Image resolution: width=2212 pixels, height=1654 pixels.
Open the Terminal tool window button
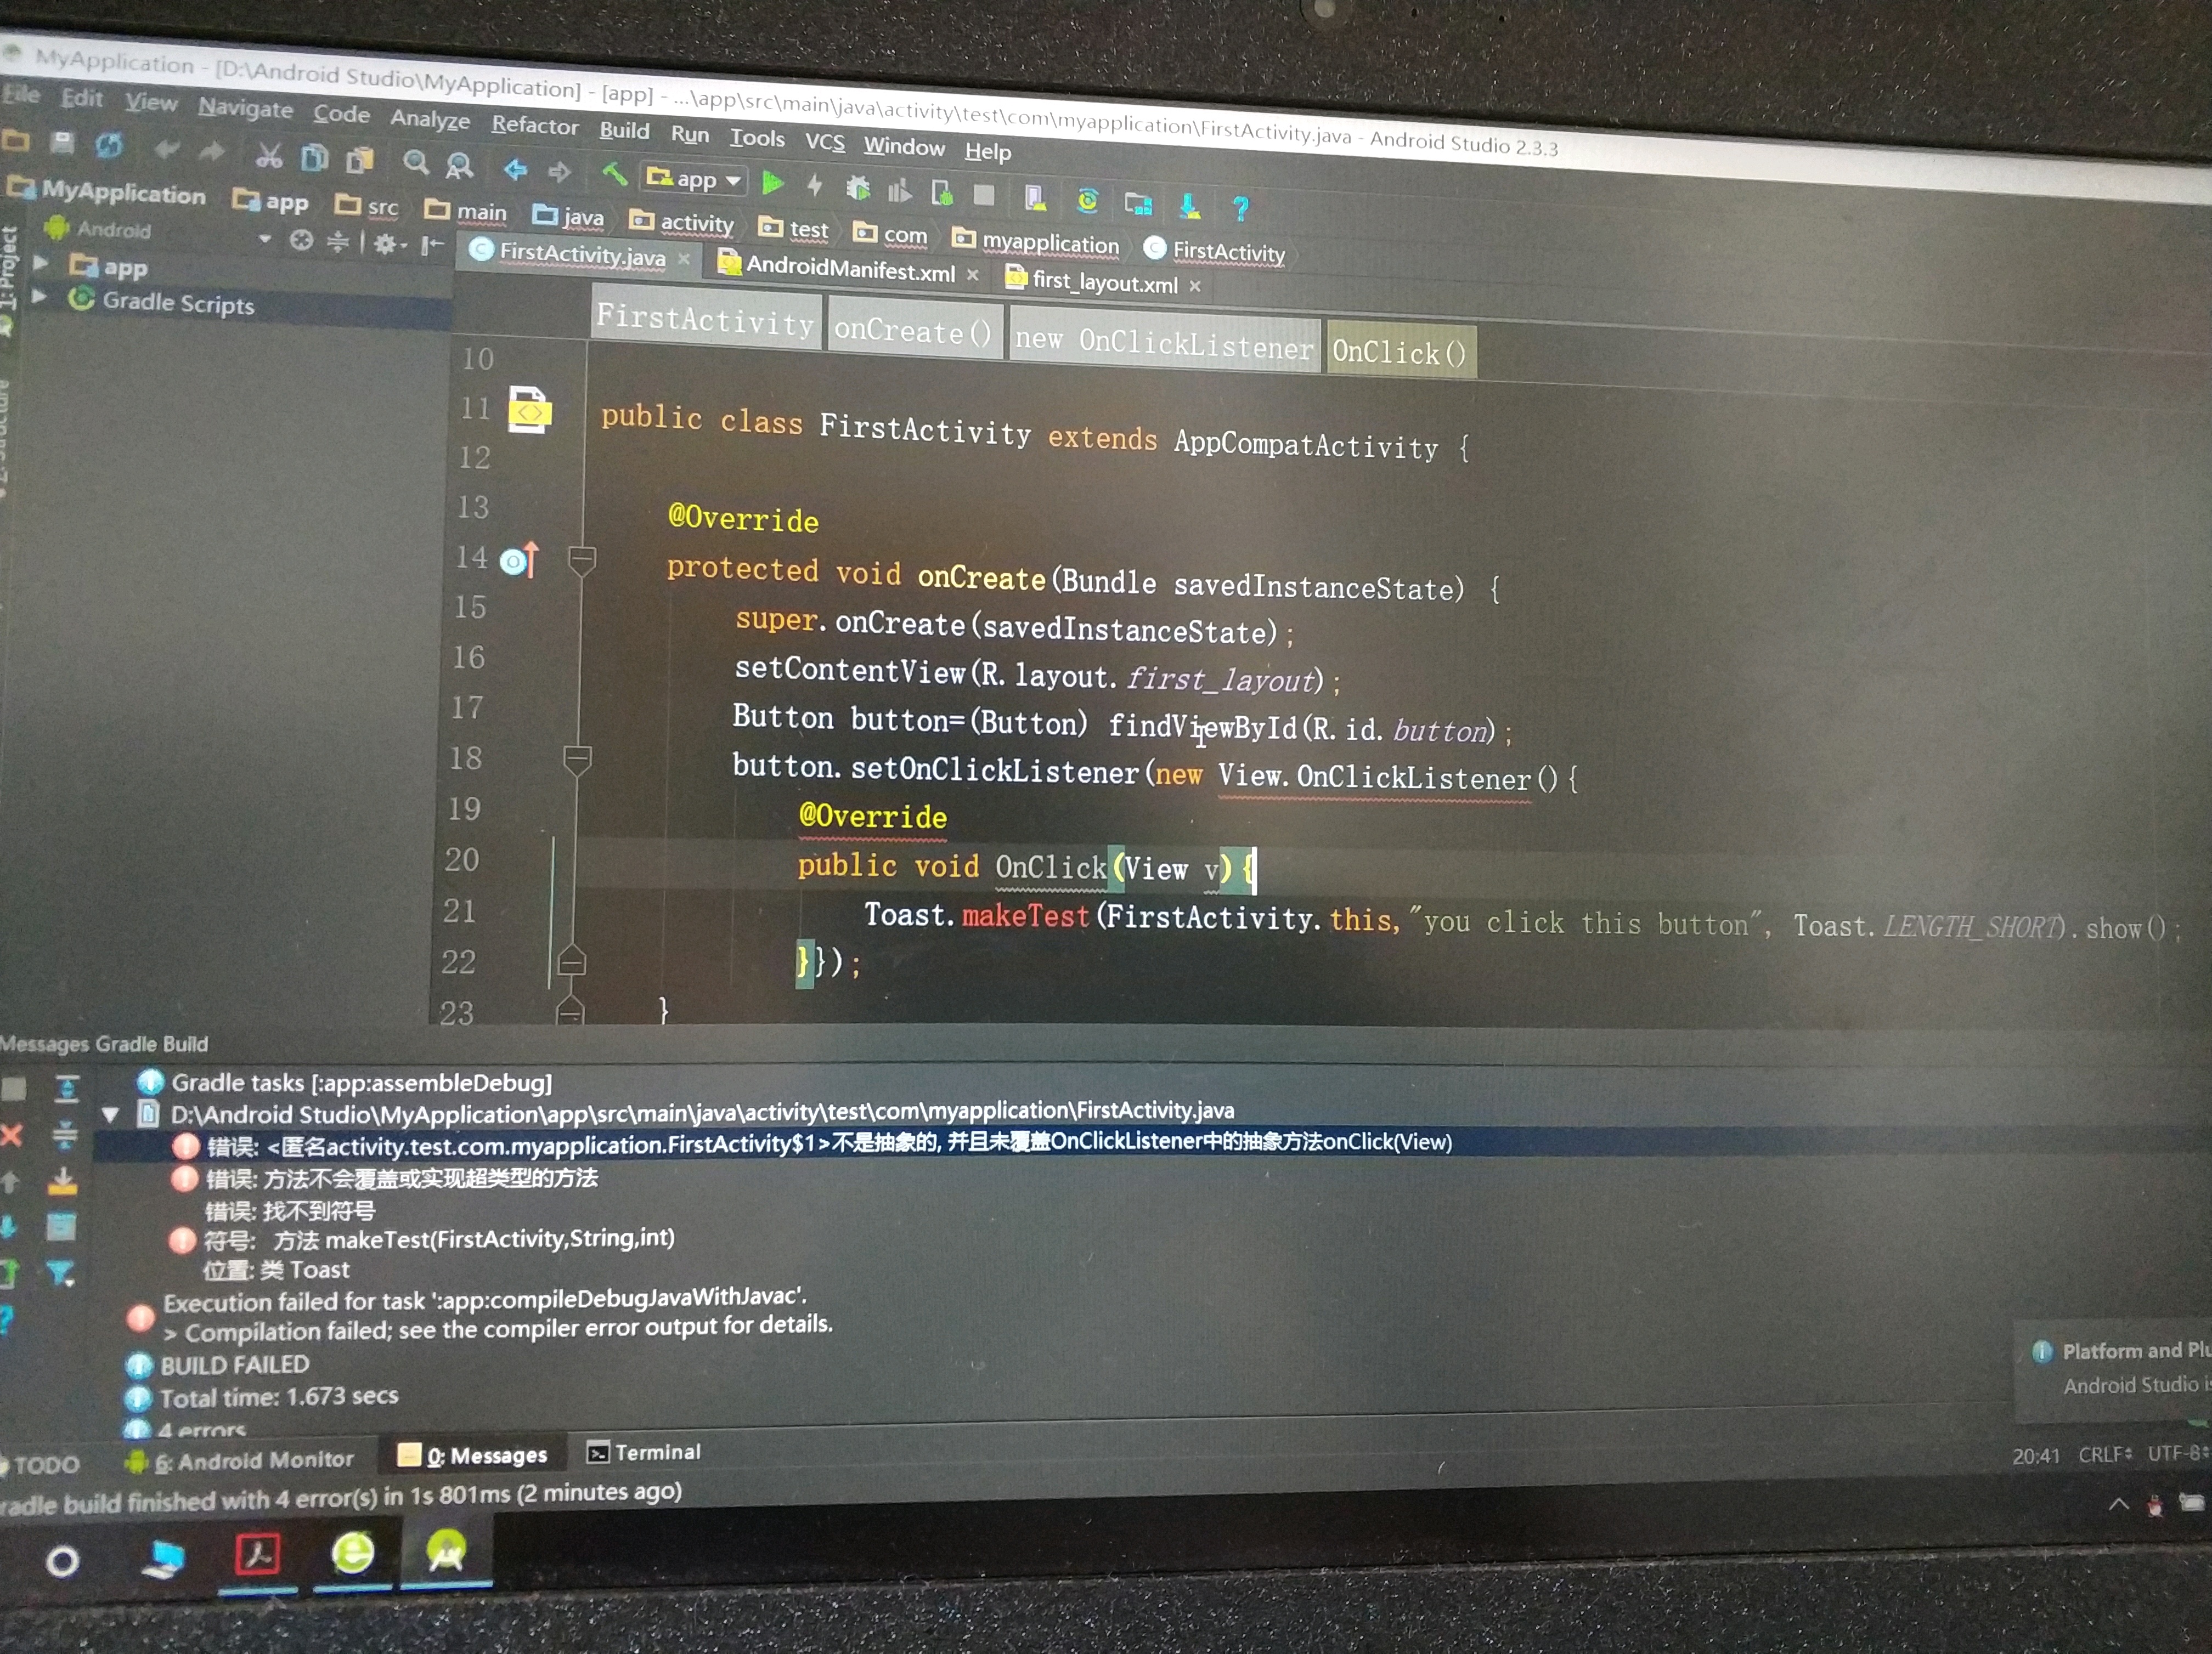point(644,1452)
